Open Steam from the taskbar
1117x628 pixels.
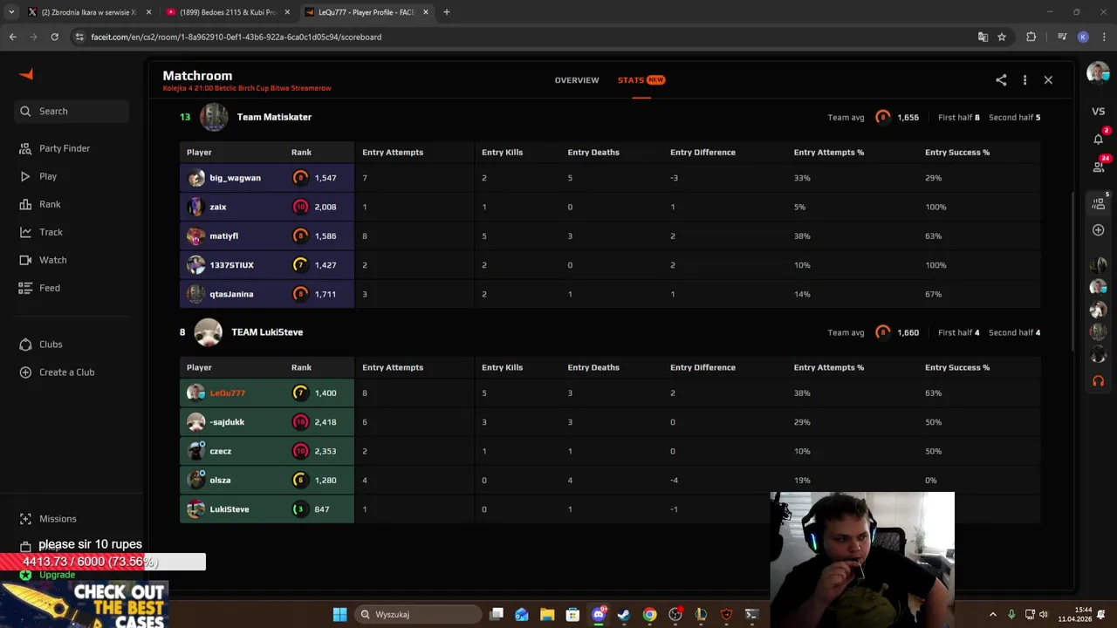624,614
